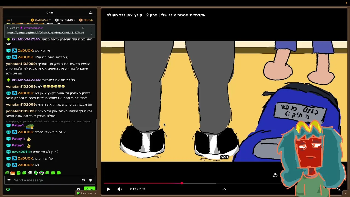Click the 2:17 / 7:03 time display
Screen dimensions: 350x197
(x=137, y=189)
